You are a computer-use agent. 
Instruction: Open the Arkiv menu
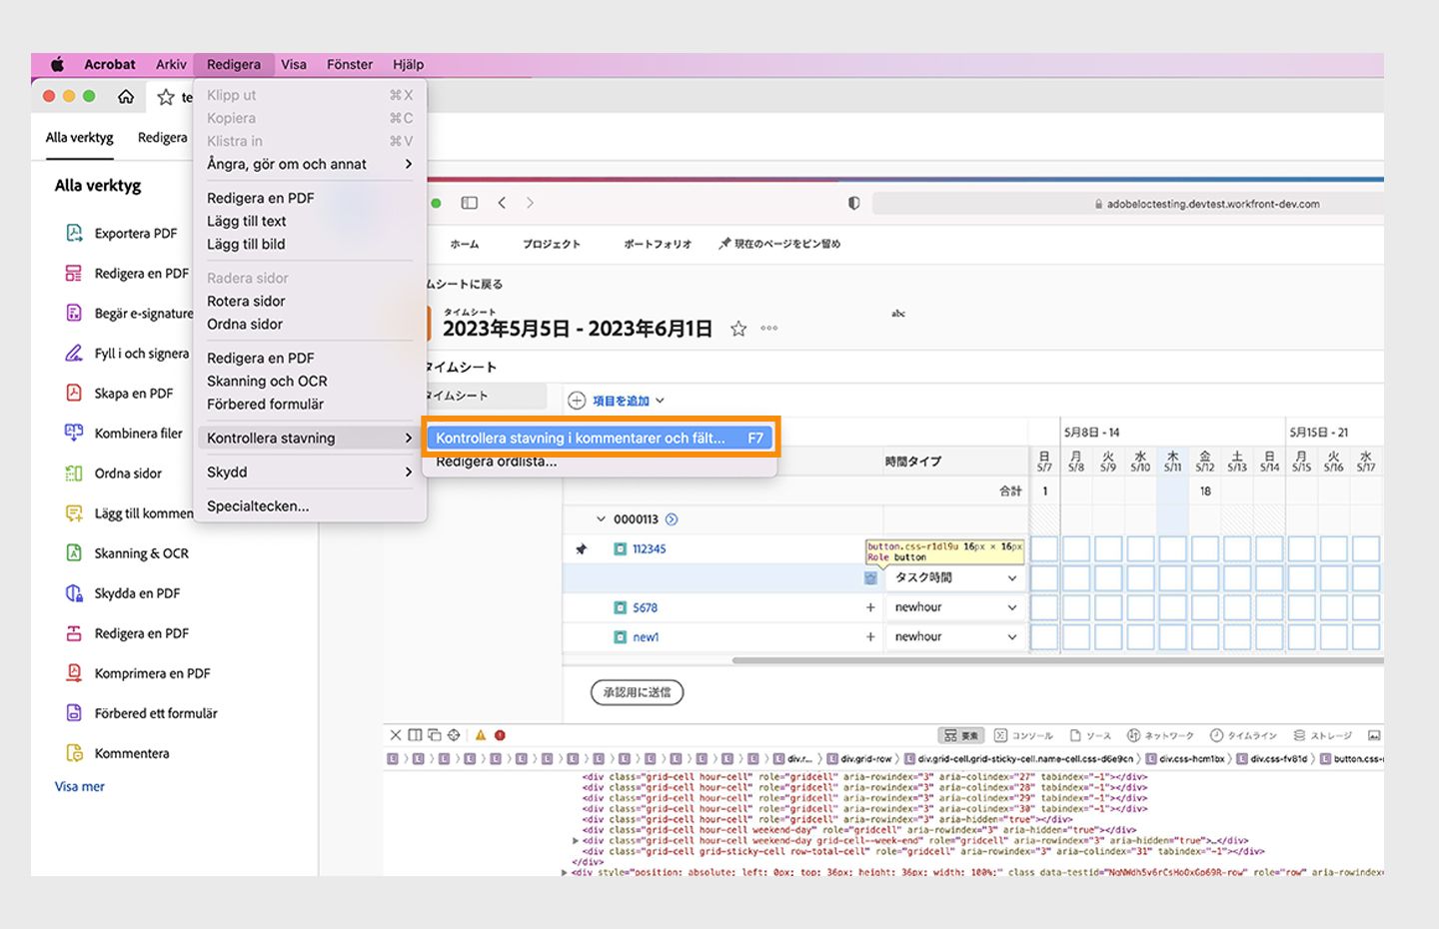(171, 64)
